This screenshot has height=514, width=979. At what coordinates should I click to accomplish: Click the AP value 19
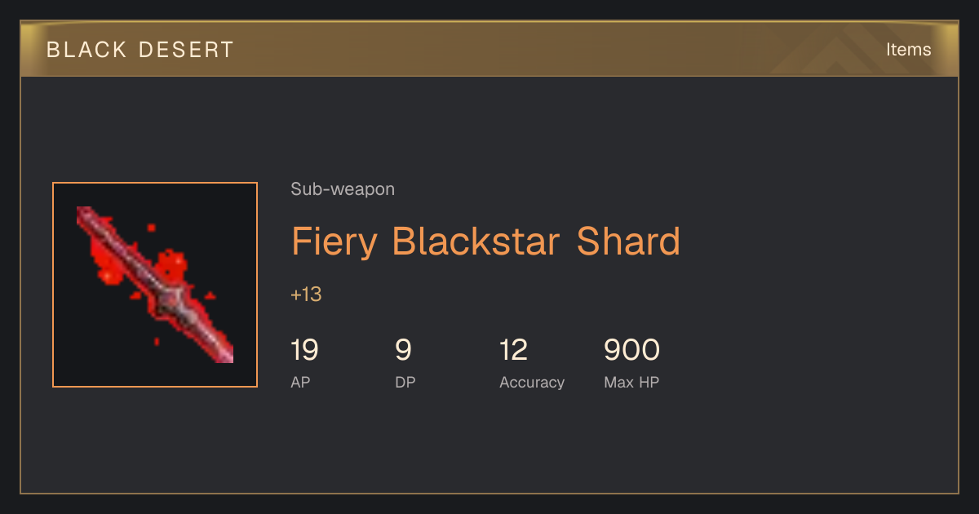click(x=304, y=350)
